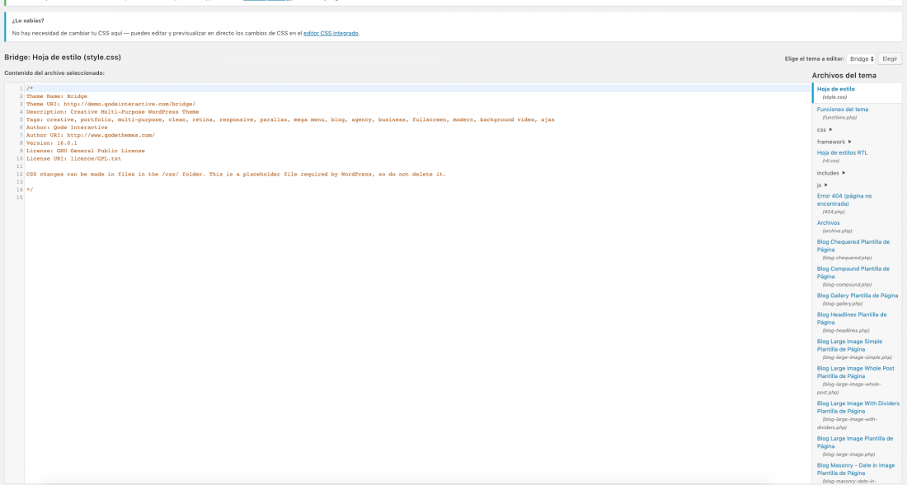
Task: Open Blog Masonry - Date in Image template
Action: pos(856,469)
